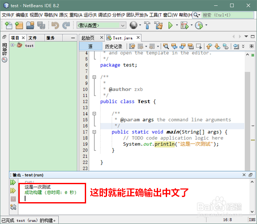Open the 文件(F) menu

8,15
